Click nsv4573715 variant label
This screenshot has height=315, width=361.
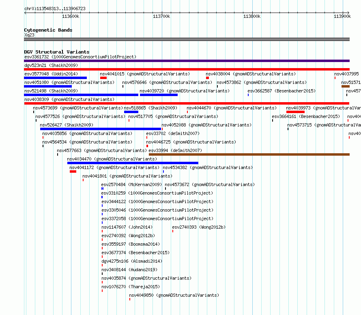click(x=324, y=125)
